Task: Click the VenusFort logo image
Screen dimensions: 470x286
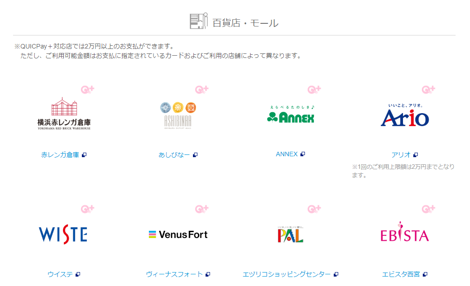Action: point(178,234)
